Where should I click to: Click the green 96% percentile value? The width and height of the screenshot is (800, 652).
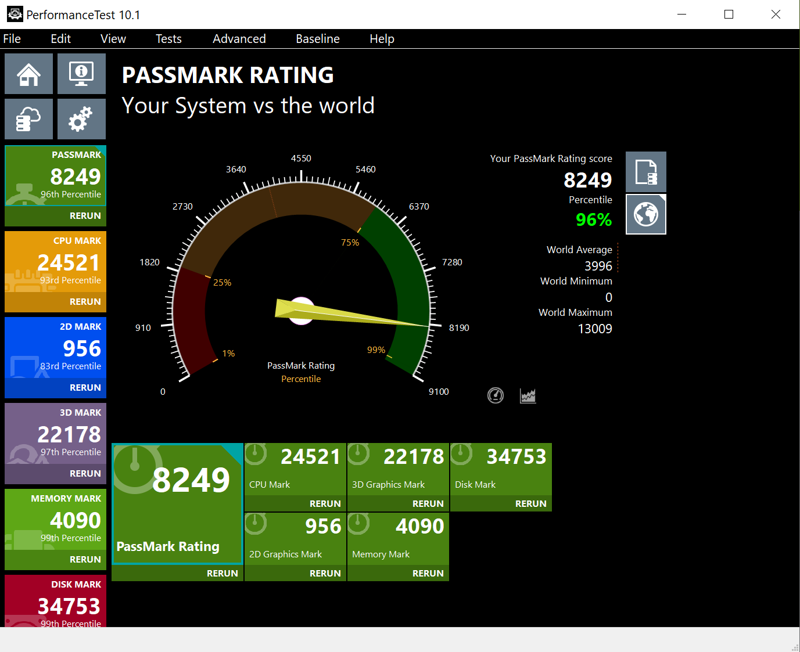[594, 219]
